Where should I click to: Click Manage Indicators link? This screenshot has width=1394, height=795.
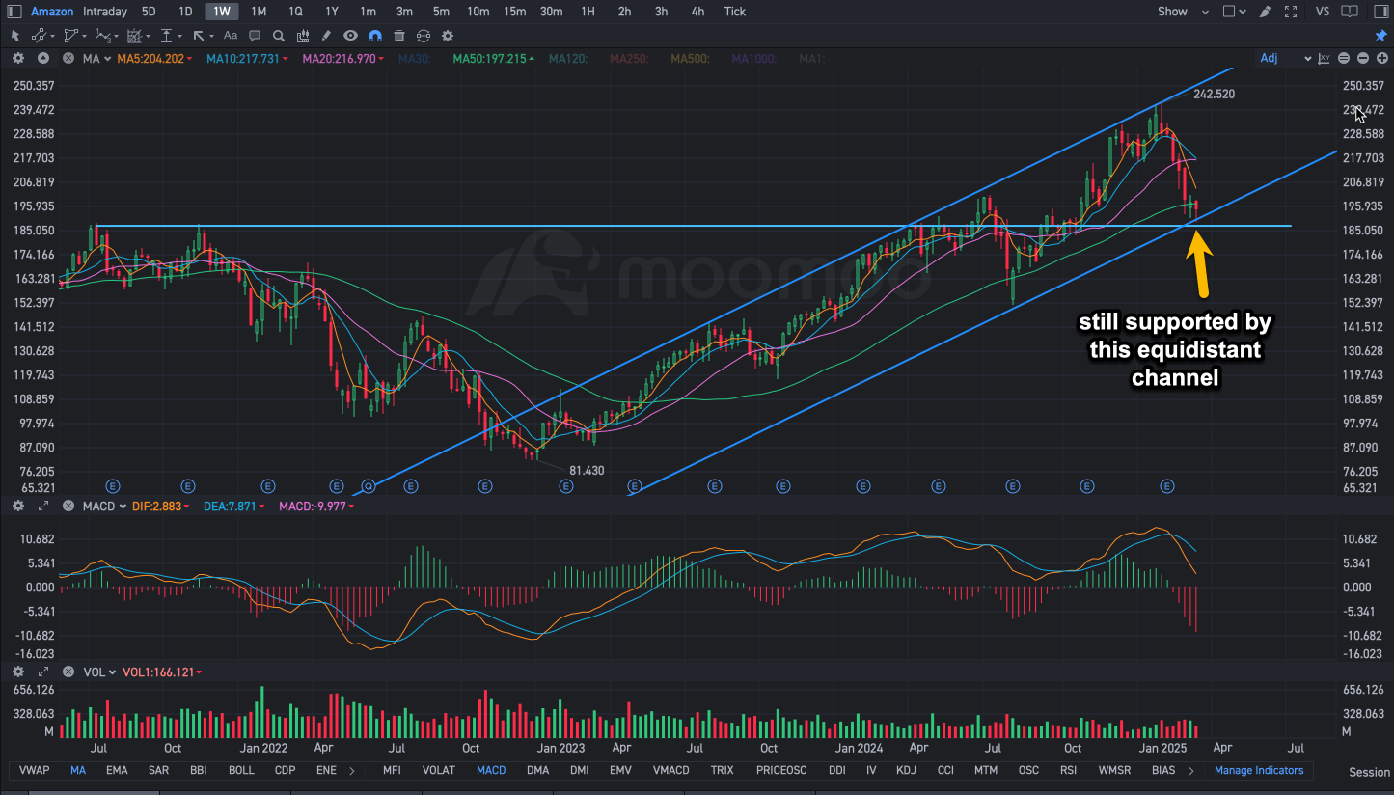coord(1259,770)
